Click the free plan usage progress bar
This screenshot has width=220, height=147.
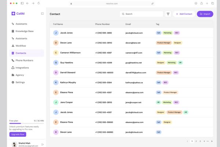[27, 123]
